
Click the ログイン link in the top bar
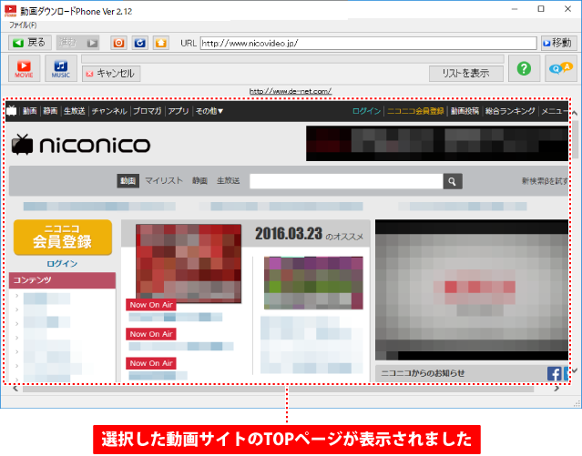click(366, 111)
